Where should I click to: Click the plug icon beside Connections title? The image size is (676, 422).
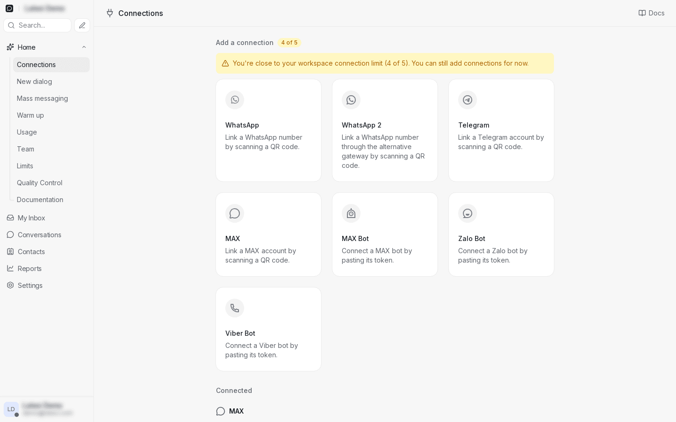[x=110, y=13]
